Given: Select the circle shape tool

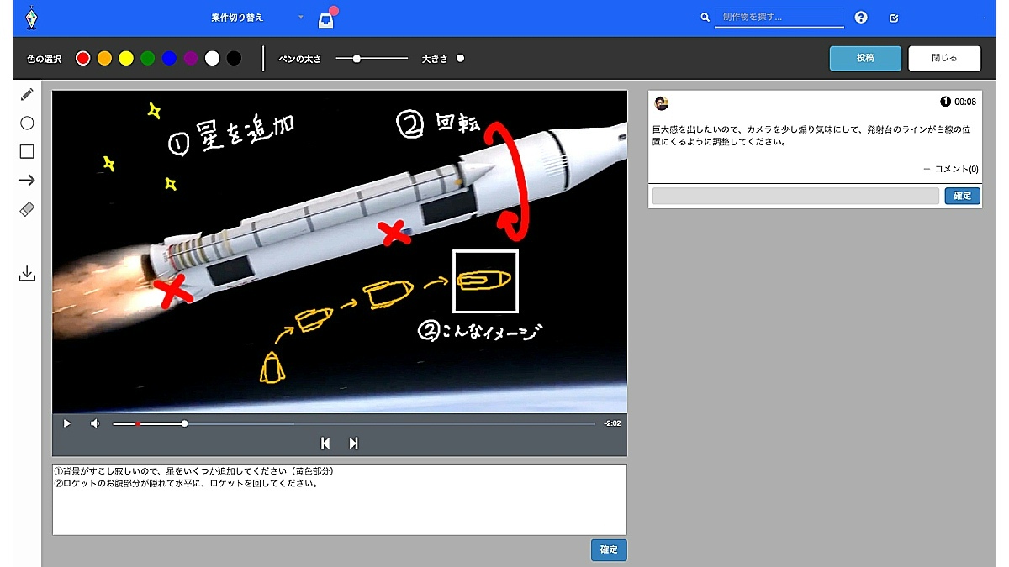Looking at the screenshot, I should pos(27,123).
